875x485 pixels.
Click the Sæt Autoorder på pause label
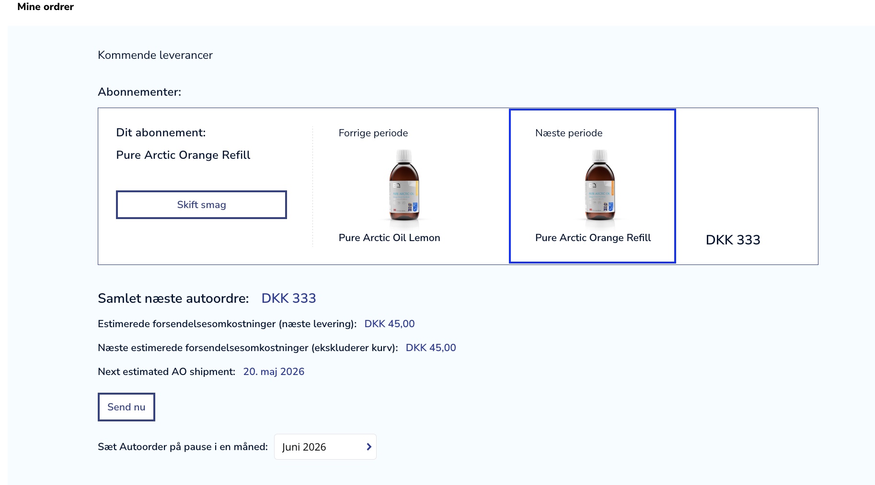pos(183,447)
